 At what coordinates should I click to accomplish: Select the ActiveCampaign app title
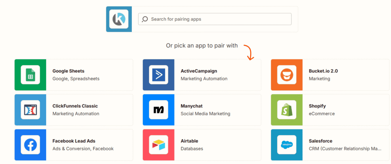pyautogui.click(x=199, y=71)
